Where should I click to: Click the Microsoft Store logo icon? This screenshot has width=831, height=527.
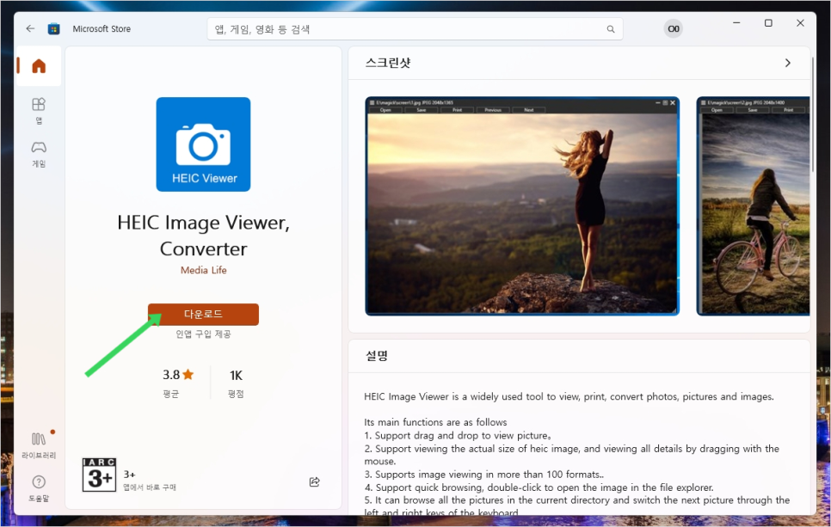click(53, 28)
